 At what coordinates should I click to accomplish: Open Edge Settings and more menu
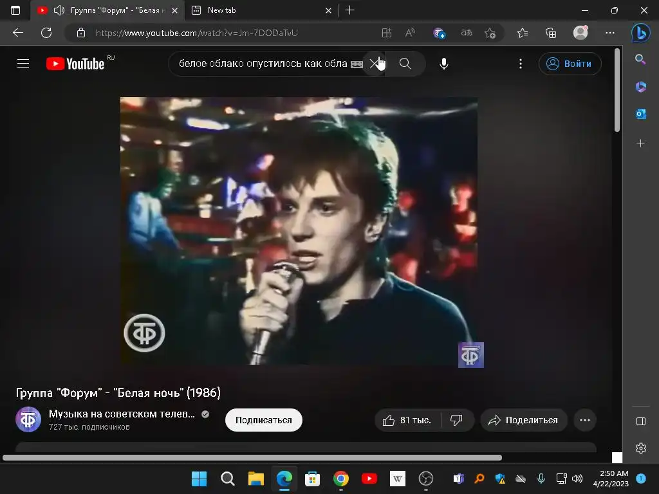click(x=610, y=33)
